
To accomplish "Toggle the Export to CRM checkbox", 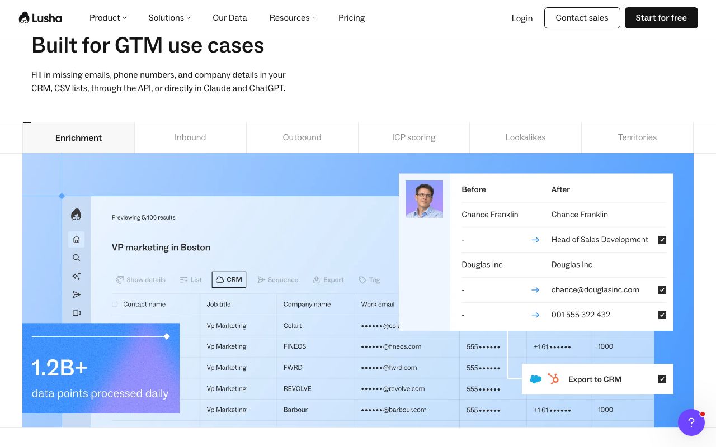I will coord(662,379).
